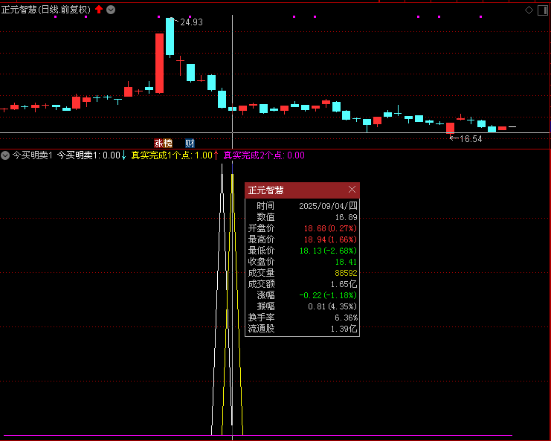
Task: Click the 最高价 18.94(1.66%) value
Action: 330,239
